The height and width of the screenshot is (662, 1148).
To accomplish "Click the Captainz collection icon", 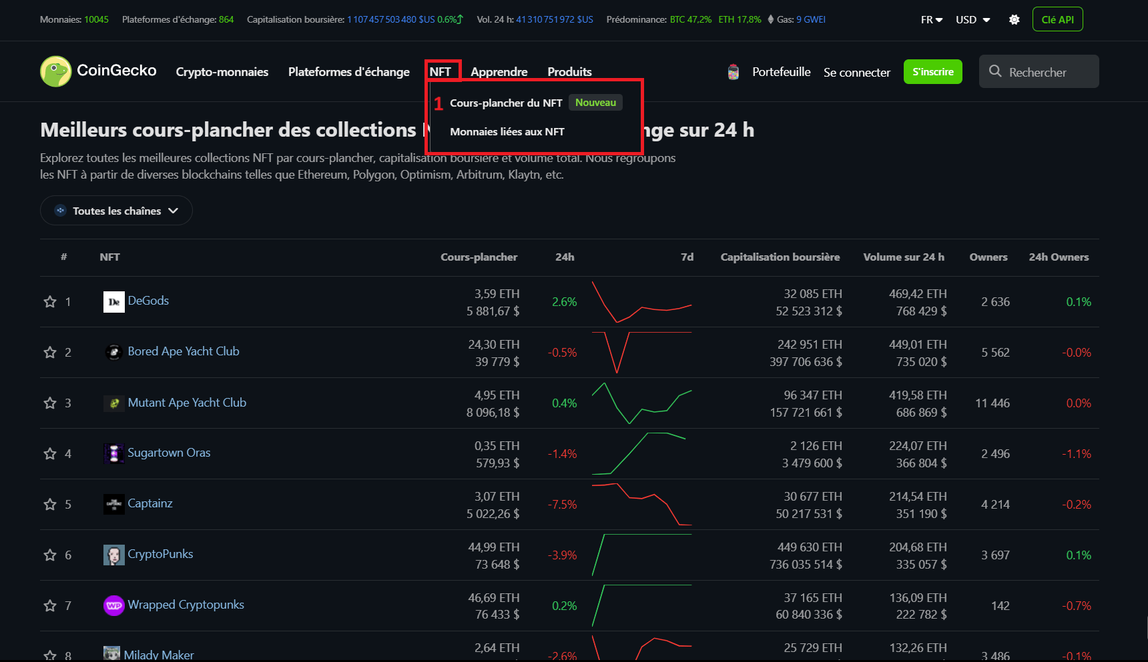I will (114, 504).
